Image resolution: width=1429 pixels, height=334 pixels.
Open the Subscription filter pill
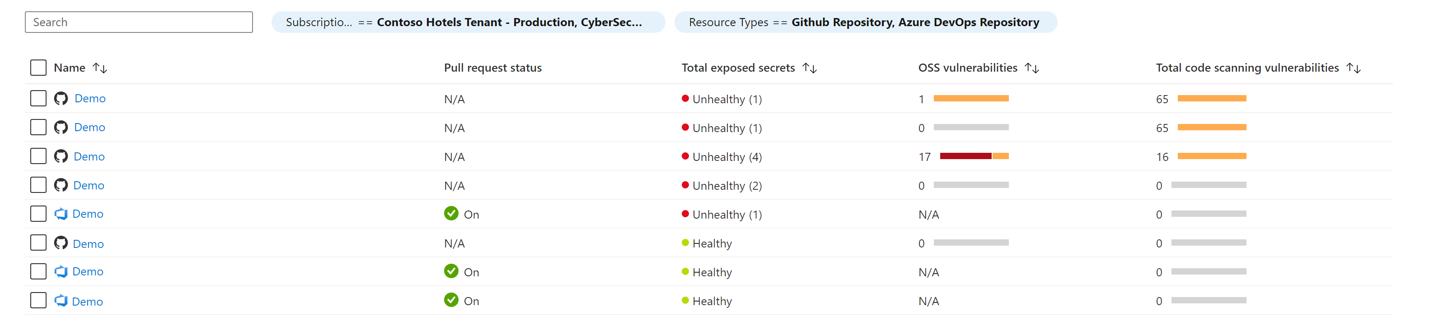click(x=468, y=22)
